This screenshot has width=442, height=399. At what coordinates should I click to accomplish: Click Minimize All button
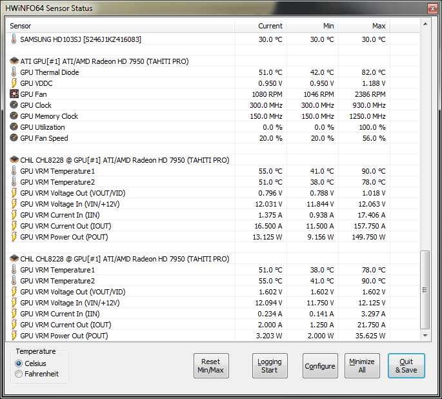(x=362, y=365)
